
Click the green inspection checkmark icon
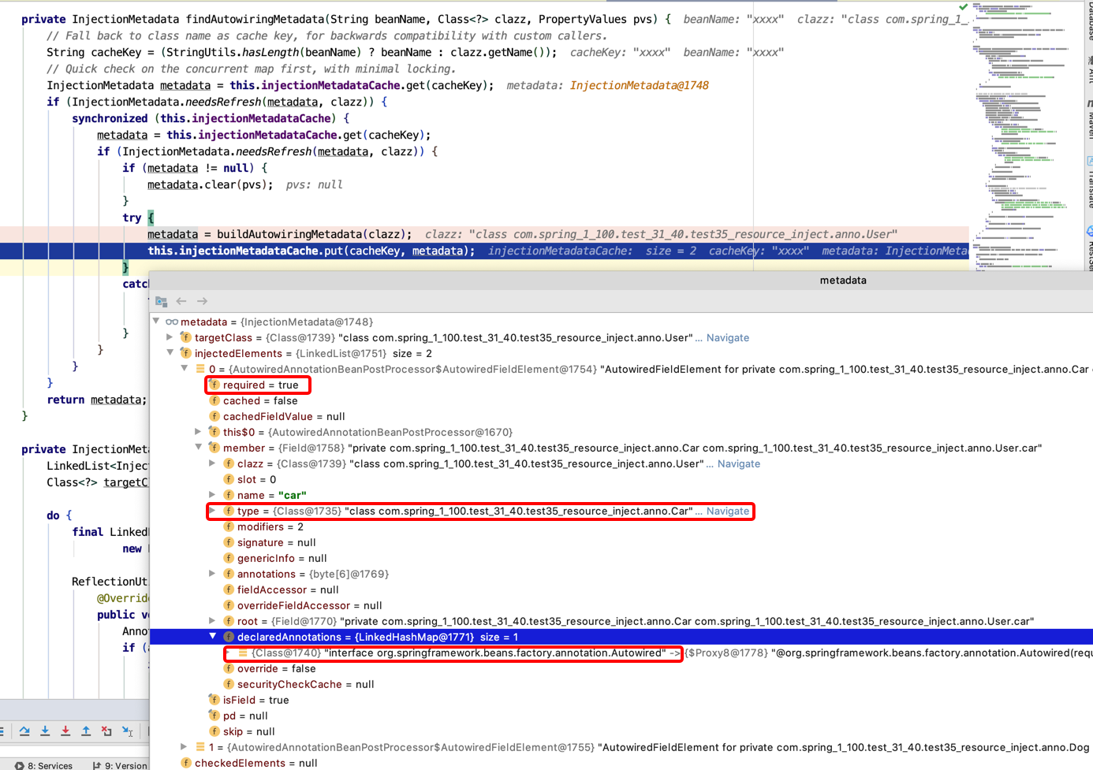(963, 6)
